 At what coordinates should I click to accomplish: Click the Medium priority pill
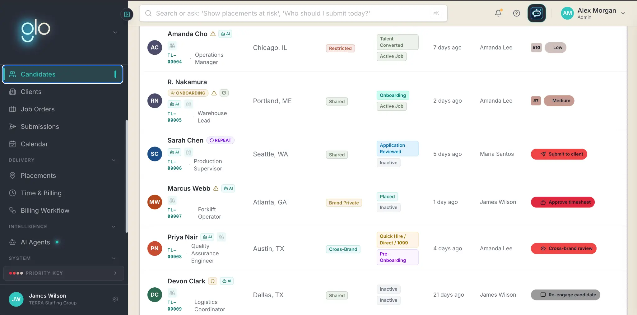(559, 101)
